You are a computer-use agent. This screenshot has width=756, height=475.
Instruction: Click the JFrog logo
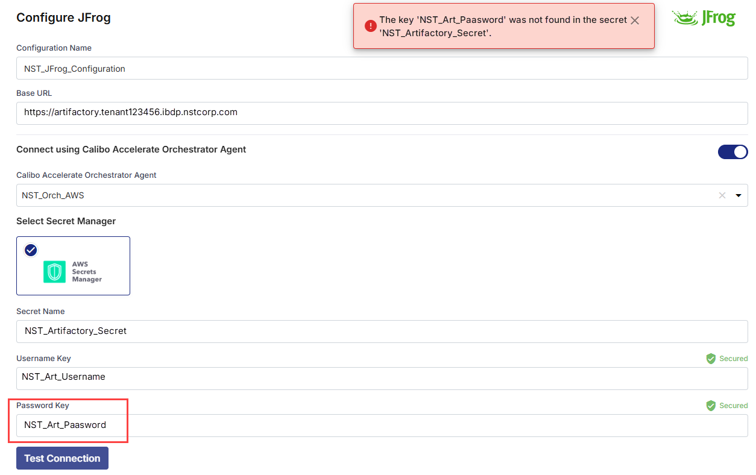[x=704, y=18]
